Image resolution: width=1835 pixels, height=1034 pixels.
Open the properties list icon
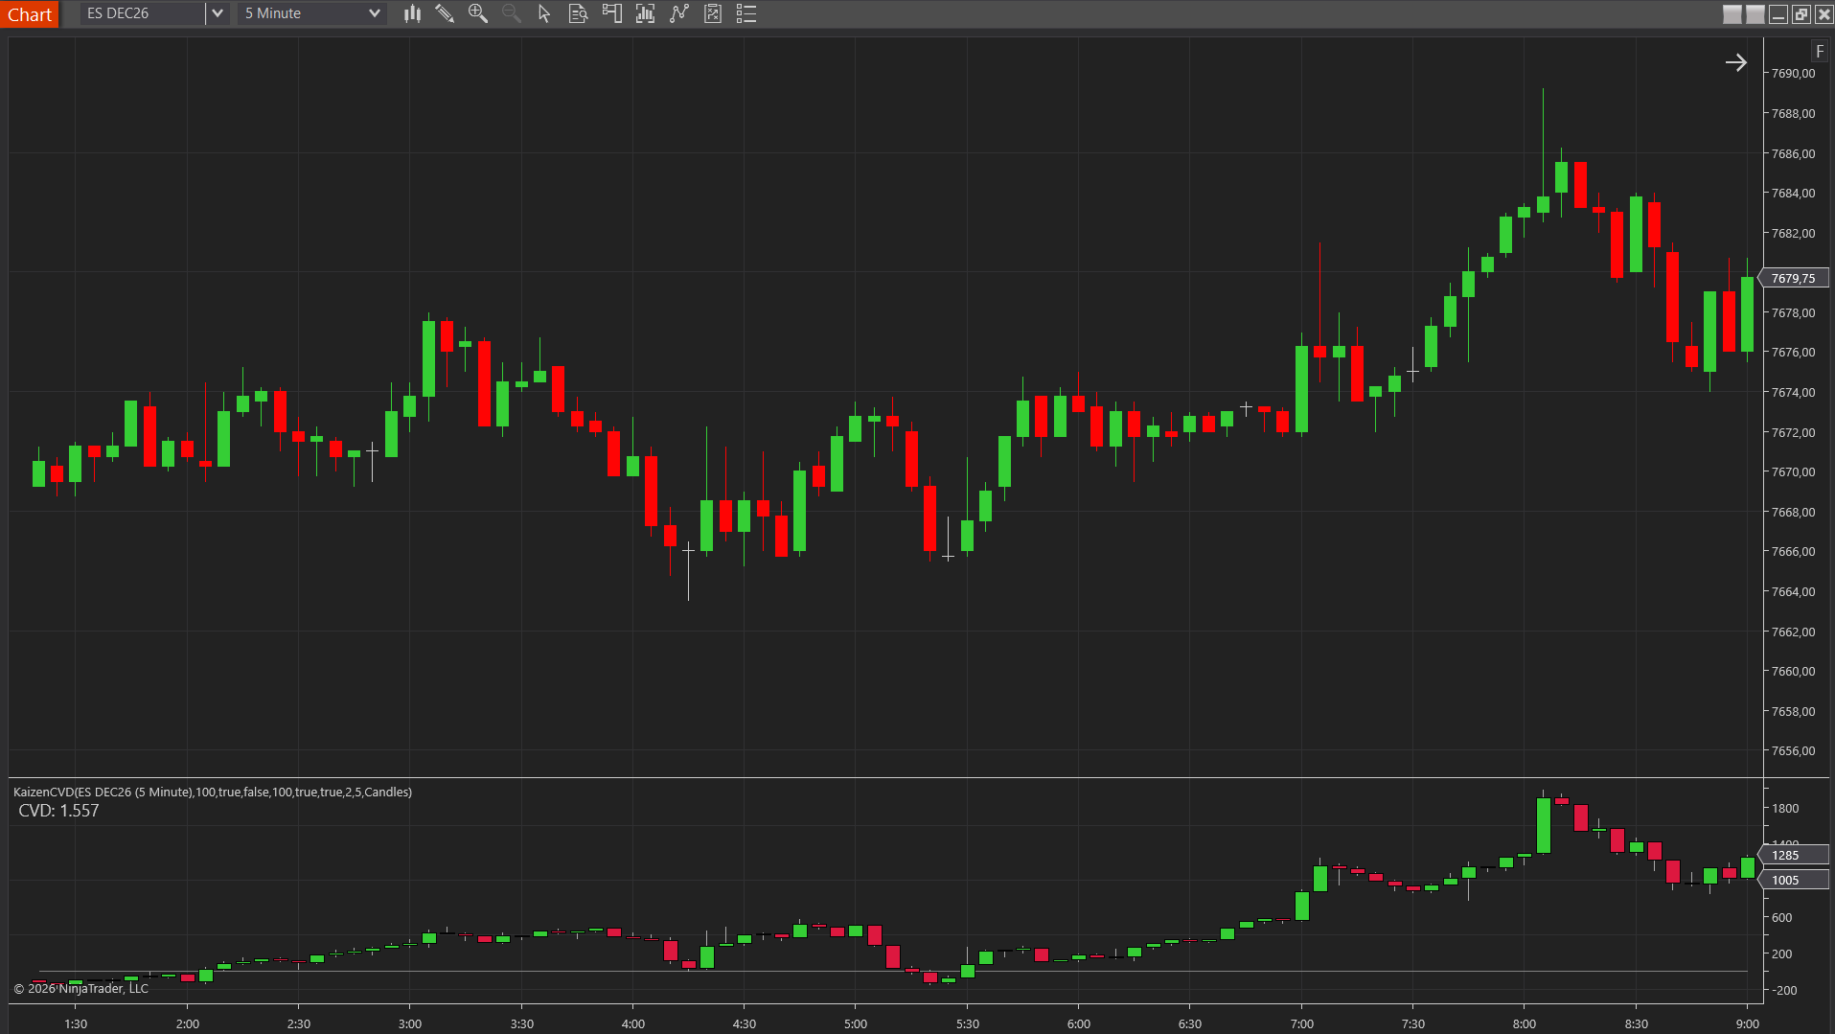coord(746,13)
